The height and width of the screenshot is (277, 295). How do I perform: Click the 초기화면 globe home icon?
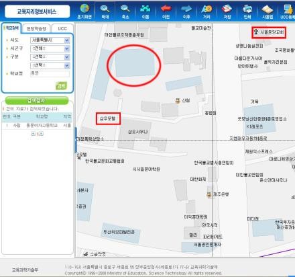(x=84, y=11)
